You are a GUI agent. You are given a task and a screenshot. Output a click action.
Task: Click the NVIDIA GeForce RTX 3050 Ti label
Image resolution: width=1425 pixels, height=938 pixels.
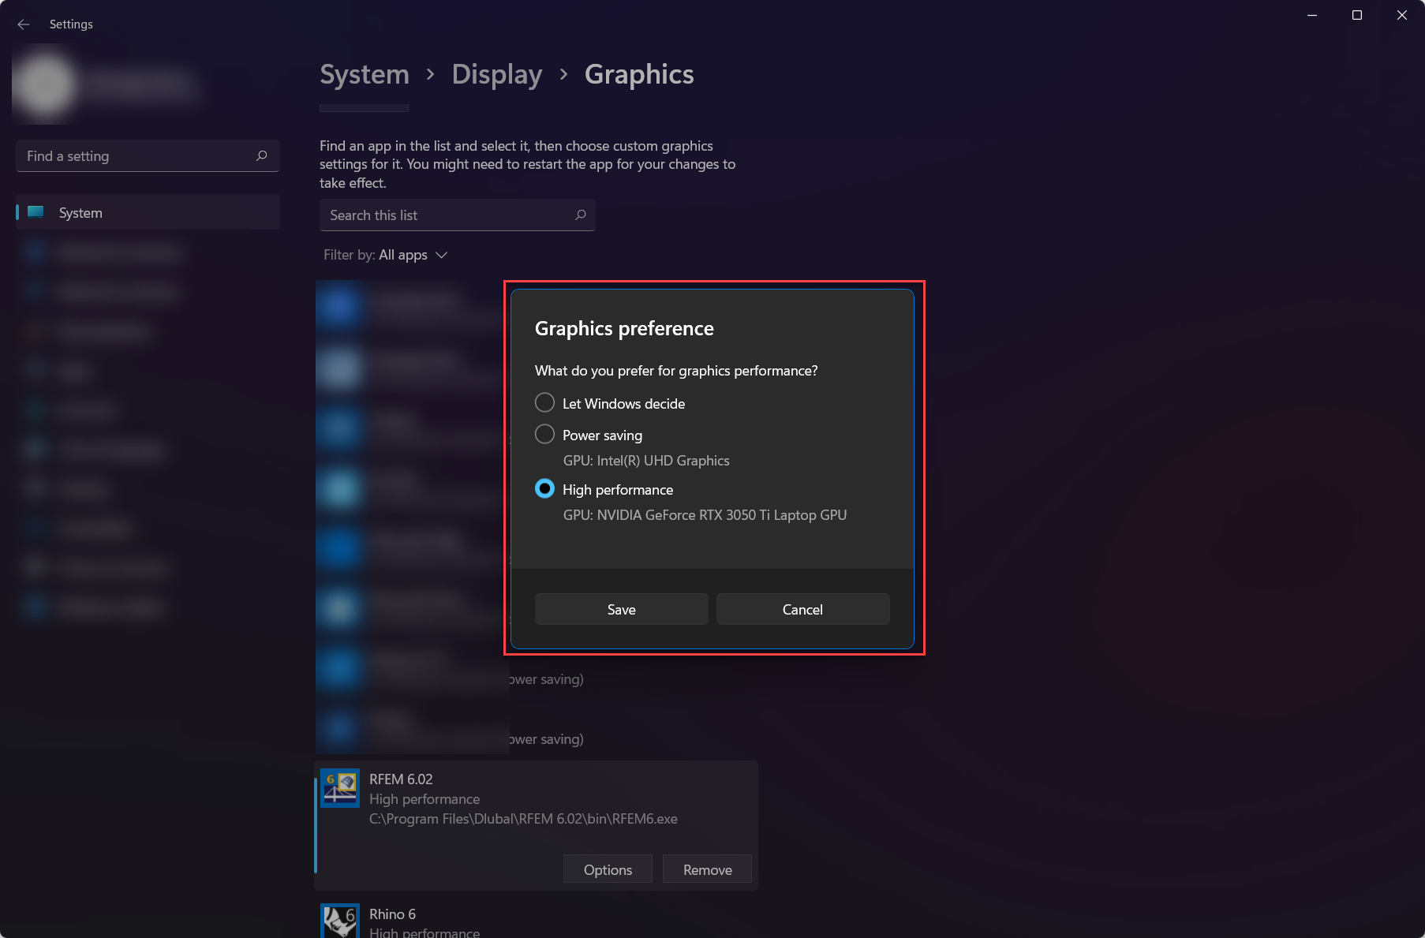click(x=705, y=515)
